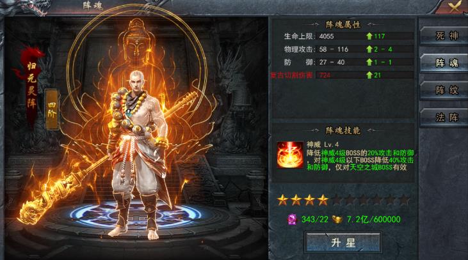Viewport: 468px width, 260px height.
Task: Click the fourth gold star
Action: tap(323, 200)
